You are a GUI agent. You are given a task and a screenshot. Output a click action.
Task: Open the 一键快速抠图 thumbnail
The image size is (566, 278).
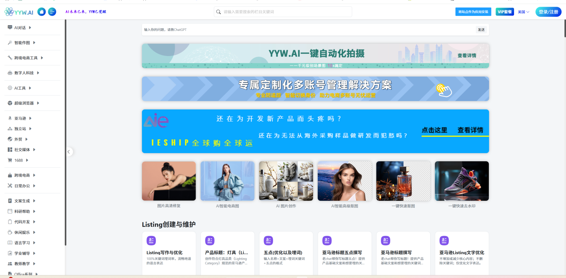pos(403,181)
